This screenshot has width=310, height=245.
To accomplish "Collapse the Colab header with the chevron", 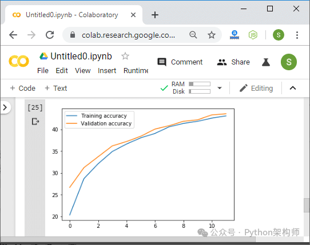I will click(x=293, y=88).
